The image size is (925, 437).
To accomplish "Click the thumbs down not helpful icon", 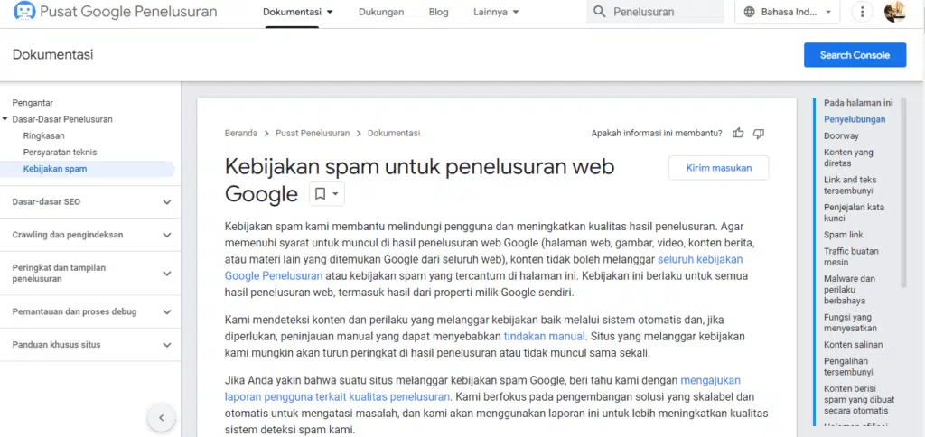I will point(759,133).
